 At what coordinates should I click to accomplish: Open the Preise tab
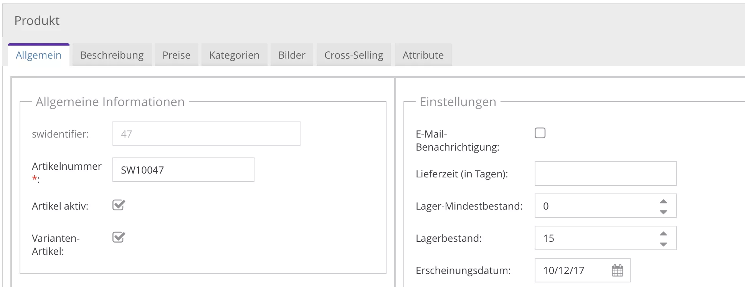pyautogui.click(x=176, y=55)
